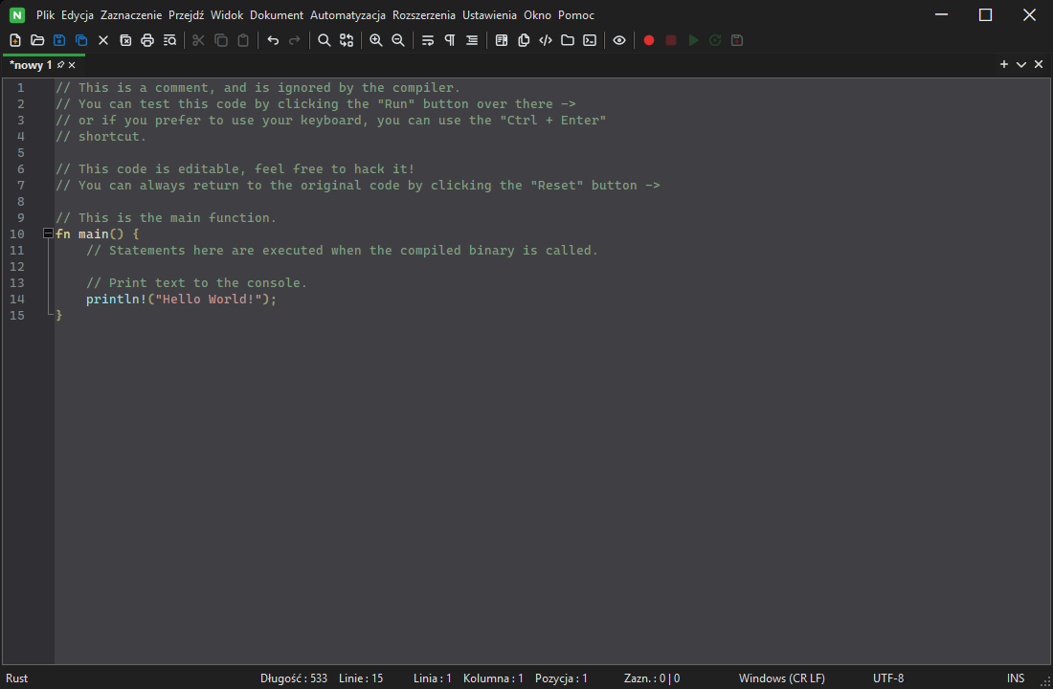Open the Zaznaczenie menu
Screen dimensions: 1053x689
coord(131,14)
